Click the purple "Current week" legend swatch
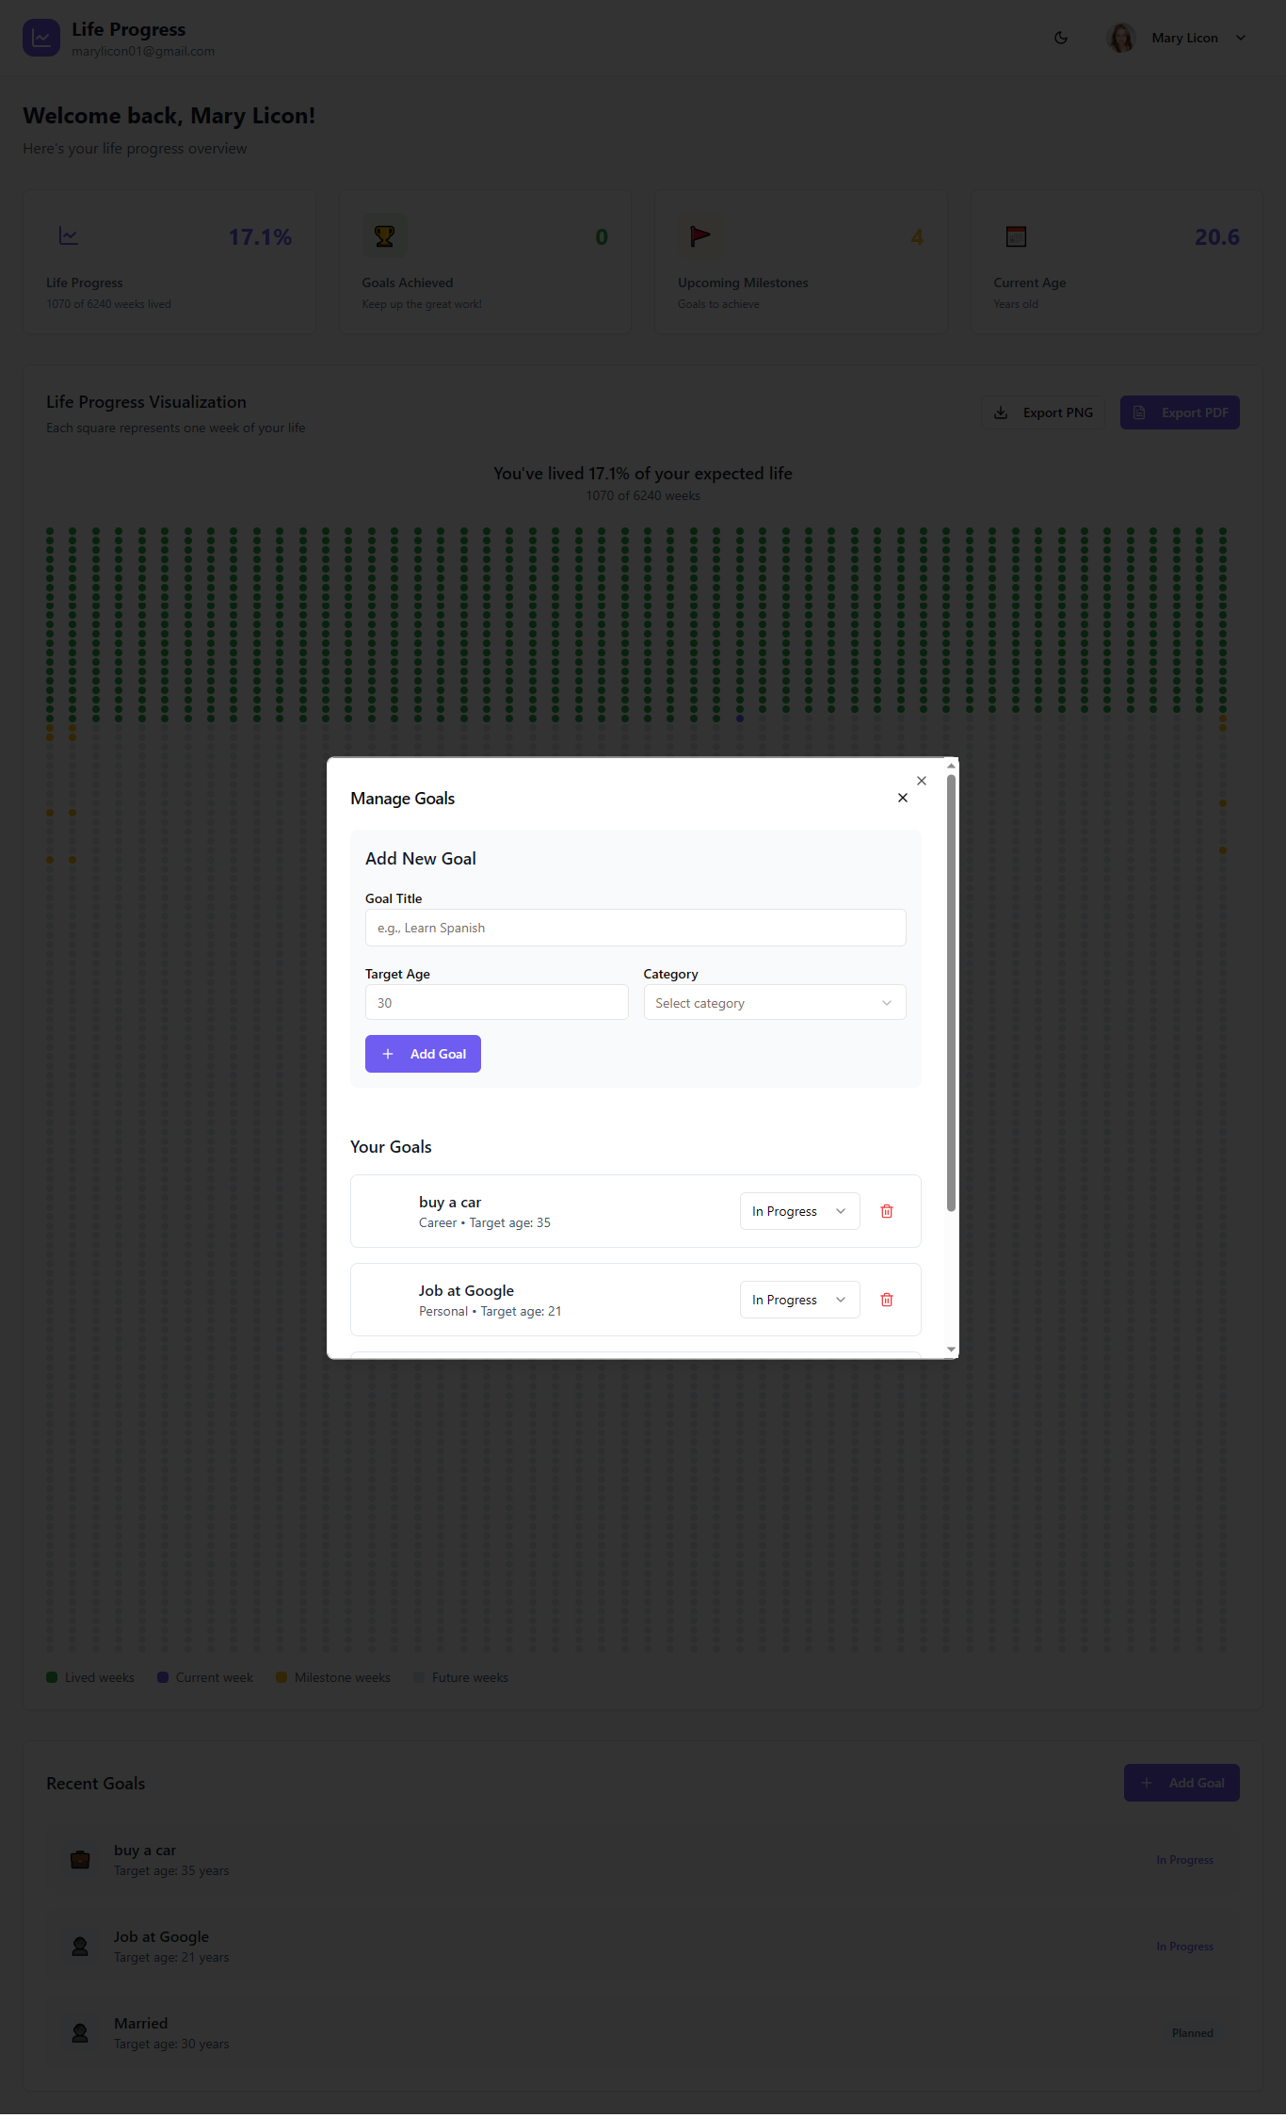This screenshot has height=2118, width=1286. 163,1677
